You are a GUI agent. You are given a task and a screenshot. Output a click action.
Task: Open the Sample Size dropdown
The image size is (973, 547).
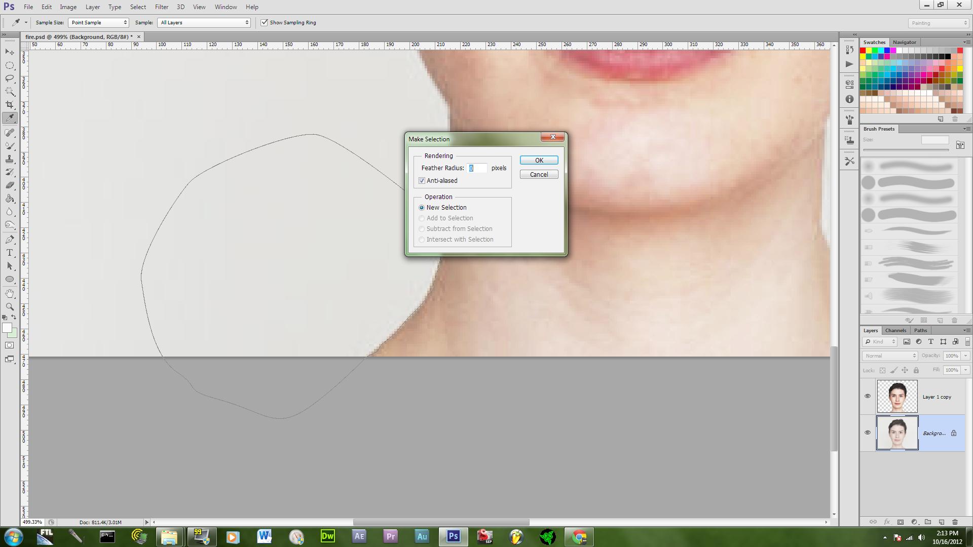98,22
